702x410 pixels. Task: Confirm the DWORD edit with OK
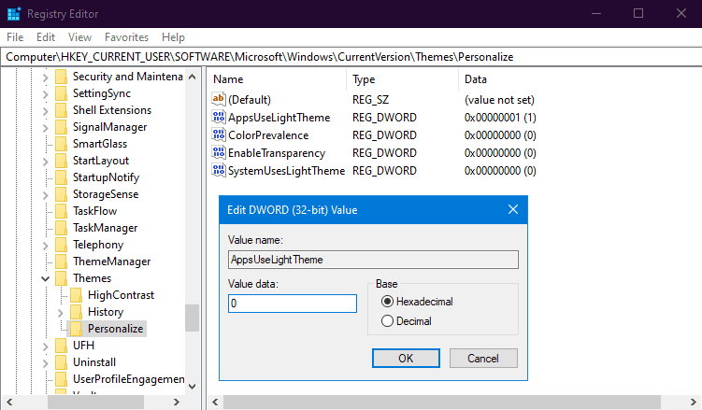(406, 358)
